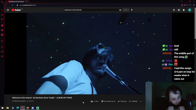Viewport: 196px width, 110px height.
Task: Click the video title Welcome to the Internet
Action: point(42,98)
